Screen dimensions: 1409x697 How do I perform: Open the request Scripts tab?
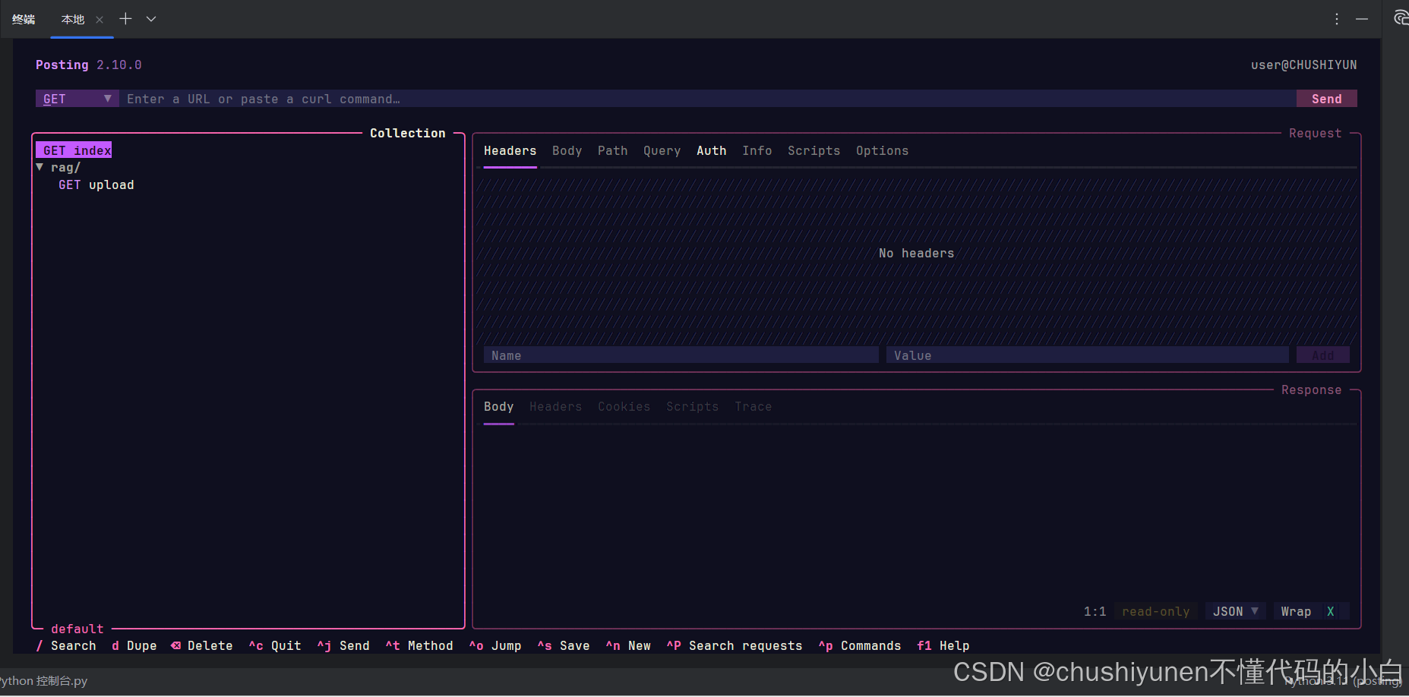click(x=813, y=151)
